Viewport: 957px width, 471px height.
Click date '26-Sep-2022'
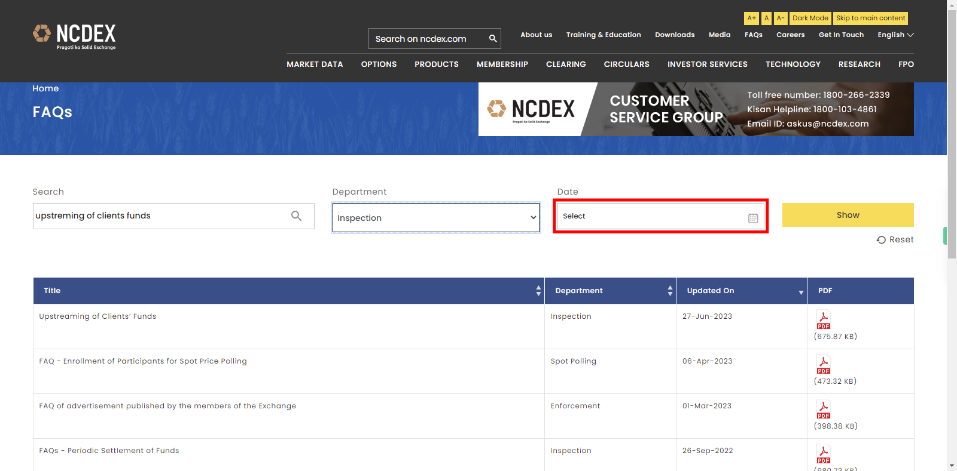point(708,451)
